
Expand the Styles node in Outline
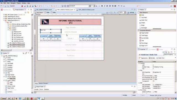click(4, 58)
